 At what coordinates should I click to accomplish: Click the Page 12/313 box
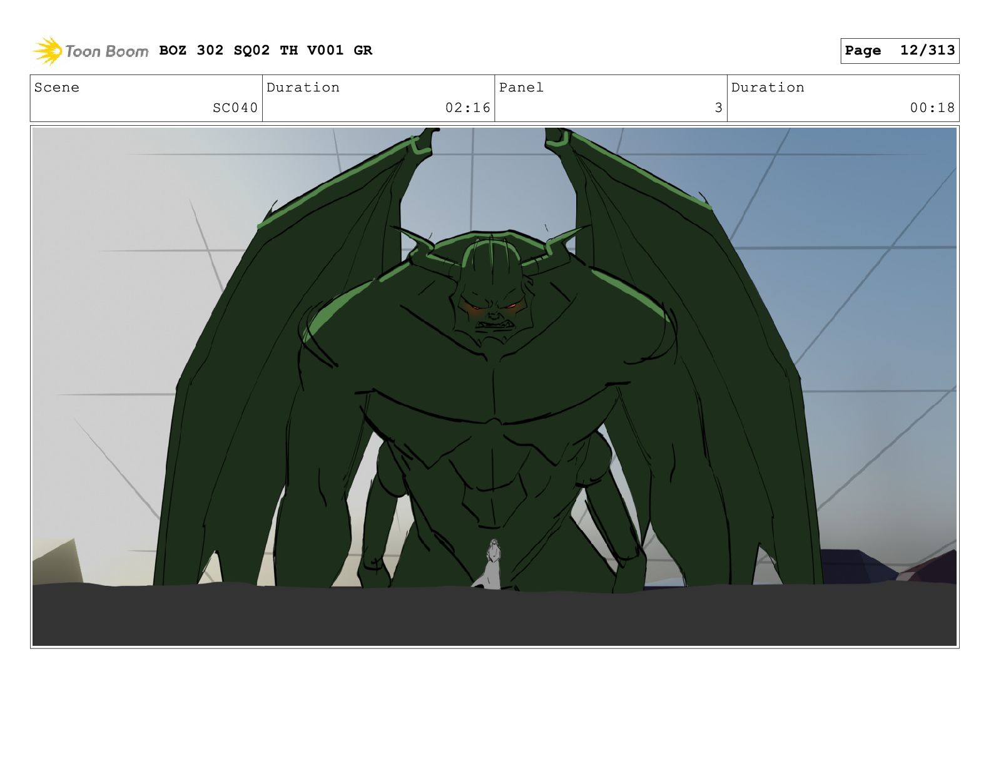tap(900, 51)
